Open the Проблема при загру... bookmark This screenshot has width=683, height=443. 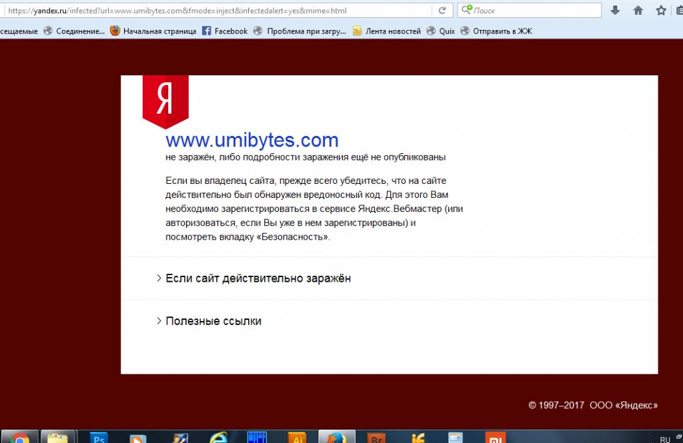(x=299, y=31)
